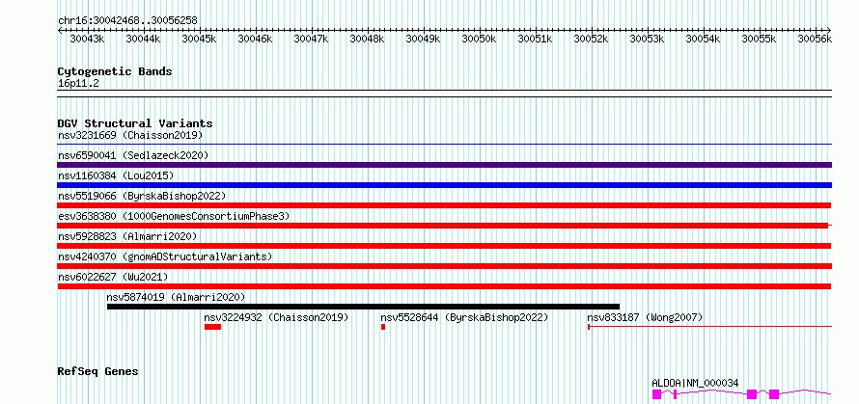Open variant label nsv5528644 (ByrskaBishop2022)
Screen dimensions: 859x404
464,317
